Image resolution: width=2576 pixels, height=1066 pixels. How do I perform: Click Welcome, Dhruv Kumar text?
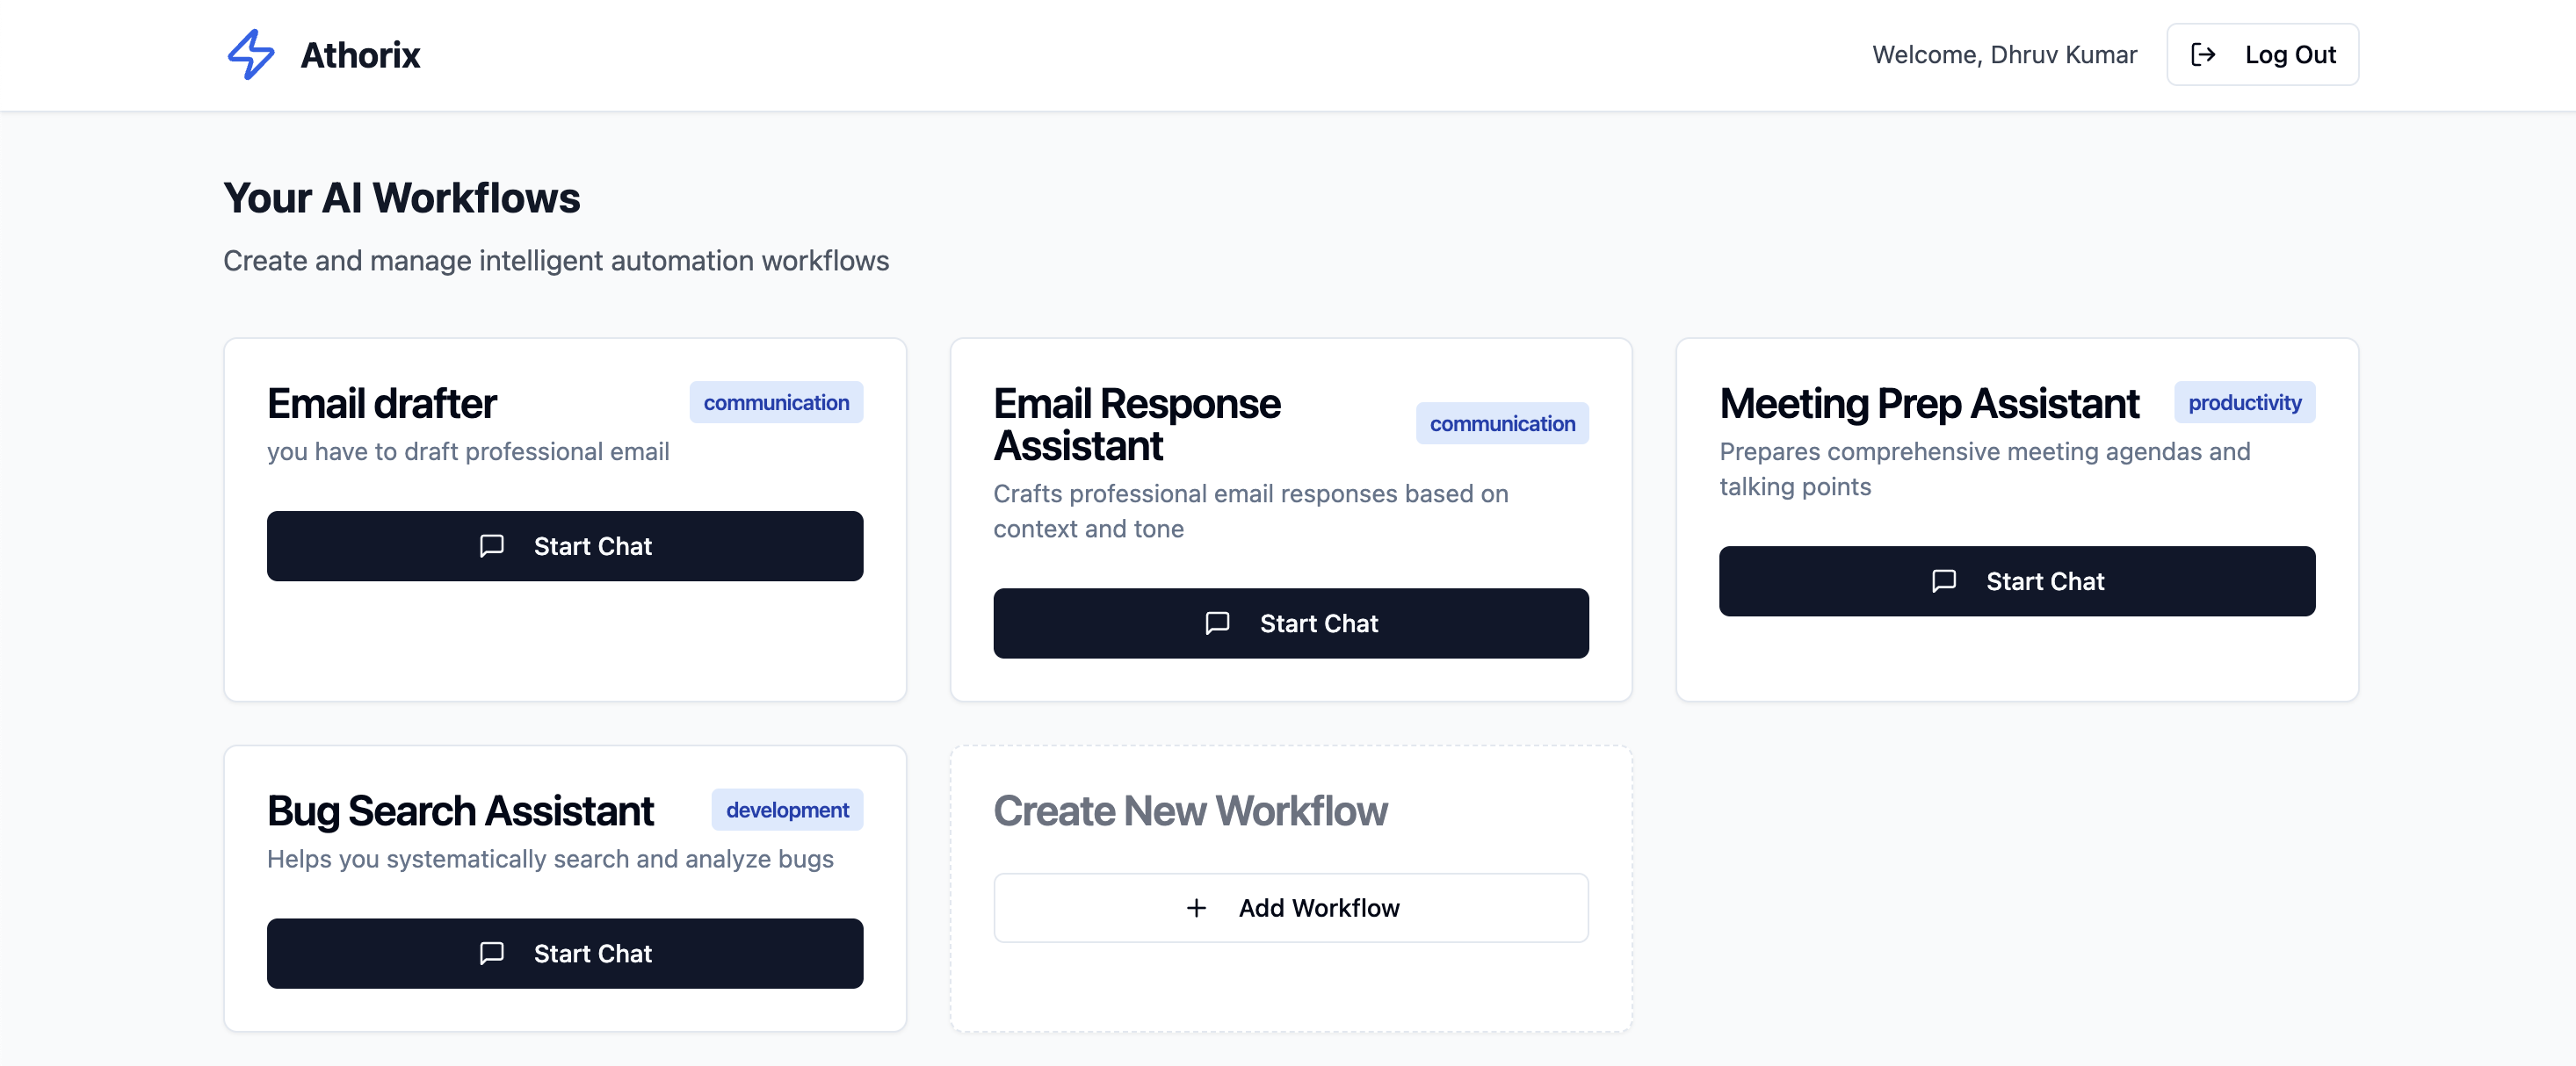tap(2004, 55)
